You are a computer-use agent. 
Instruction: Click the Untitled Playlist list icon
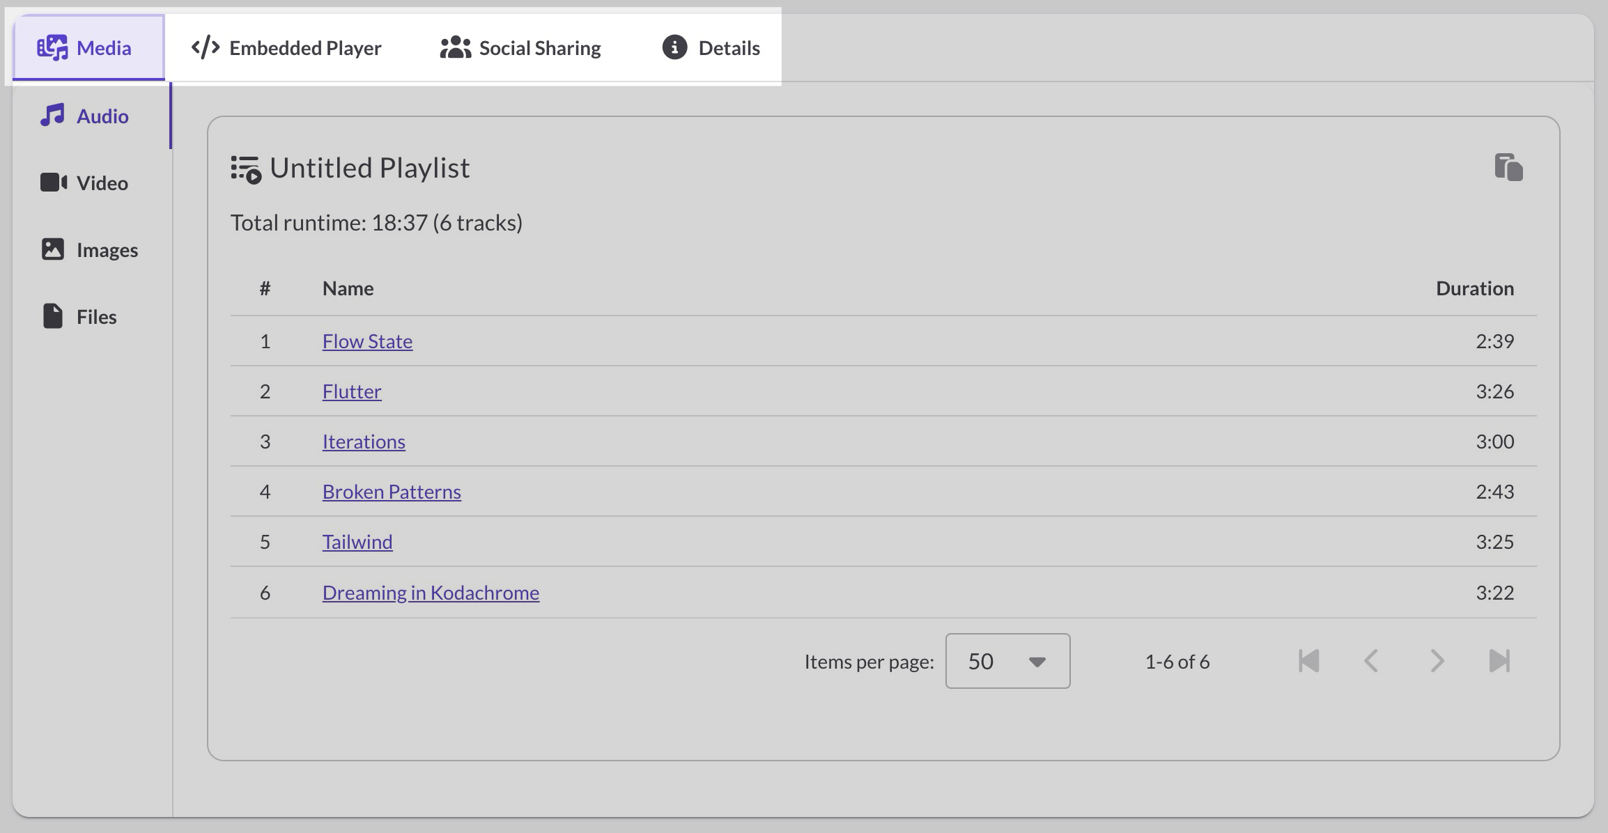click(245, 169)
